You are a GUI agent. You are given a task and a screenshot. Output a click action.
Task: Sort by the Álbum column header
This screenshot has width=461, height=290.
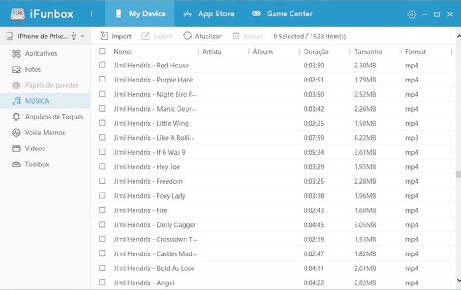point(262,52)
